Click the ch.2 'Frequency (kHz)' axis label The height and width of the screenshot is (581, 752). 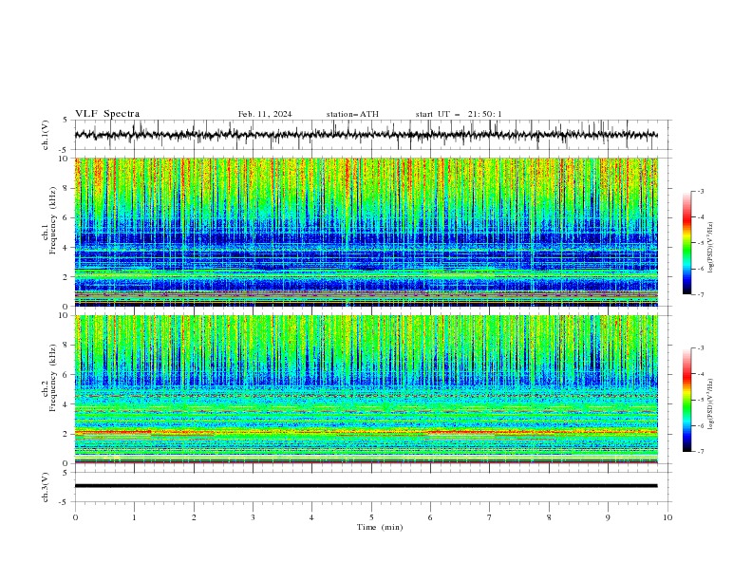pyautogui.click(x=53, y=377)
